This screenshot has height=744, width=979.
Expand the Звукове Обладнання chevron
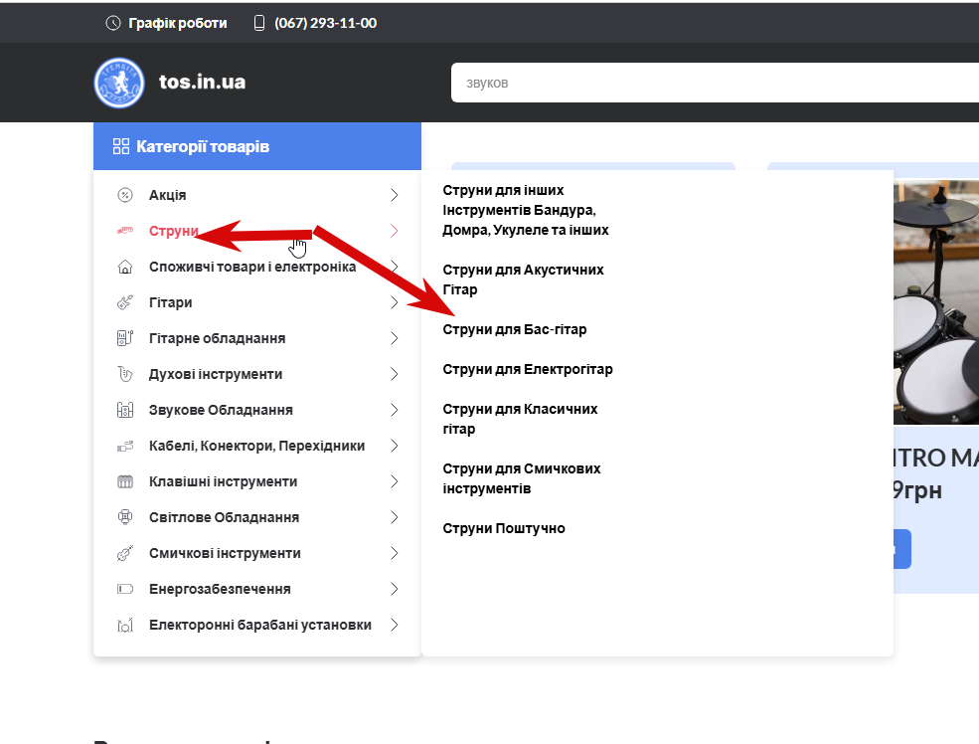tap(394, 410)
